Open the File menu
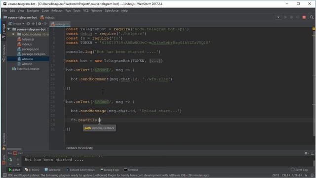 4,11
